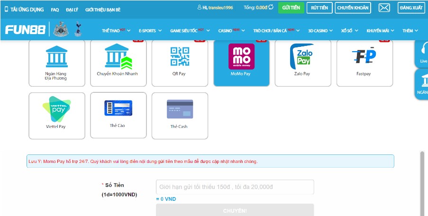Click the page vertical scrollbar
Screen dimensions: 428x216
tap(422, 183)
